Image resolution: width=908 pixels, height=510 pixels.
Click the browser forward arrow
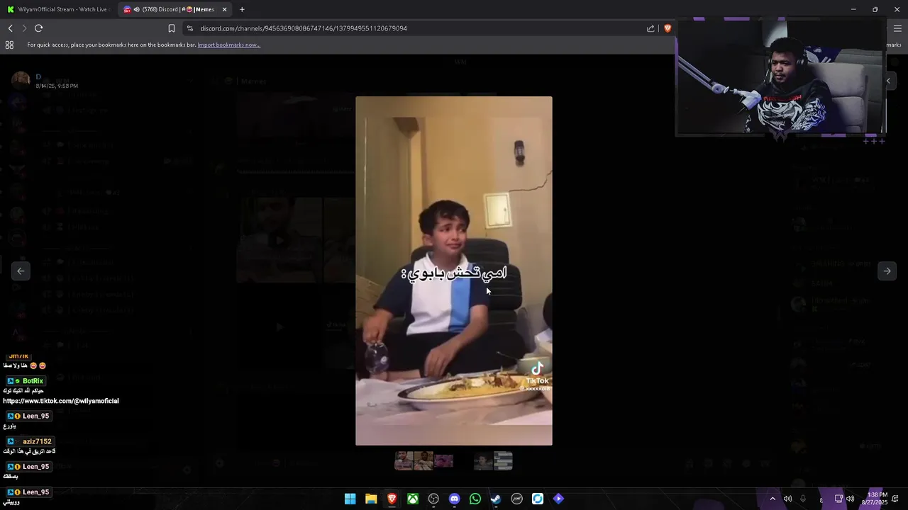click(24, 28)
